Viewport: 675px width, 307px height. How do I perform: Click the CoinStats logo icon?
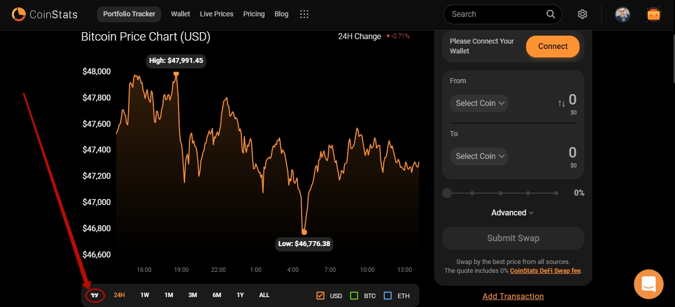pyautogui.click(x=19, y=14)
